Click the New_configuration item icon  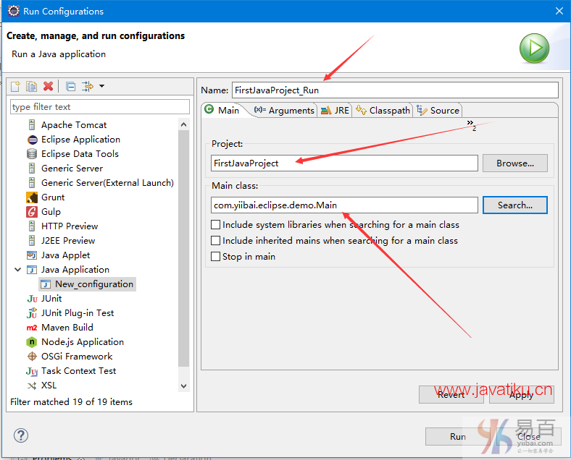coord(46,284)
